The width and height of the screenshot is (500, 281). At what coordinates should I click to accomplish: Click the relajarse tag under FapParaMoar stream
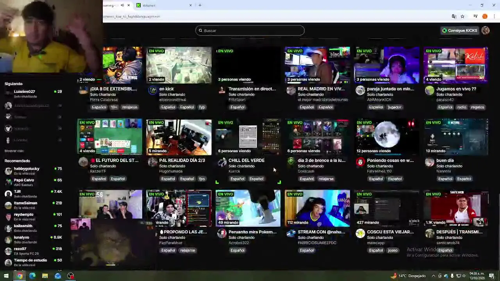click(x=187, y=250)
